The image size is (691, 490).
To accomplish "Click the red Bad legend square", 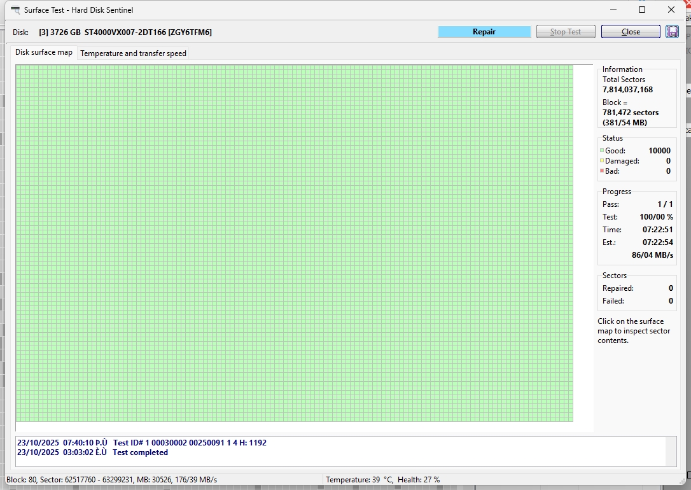I will point(601,171).
